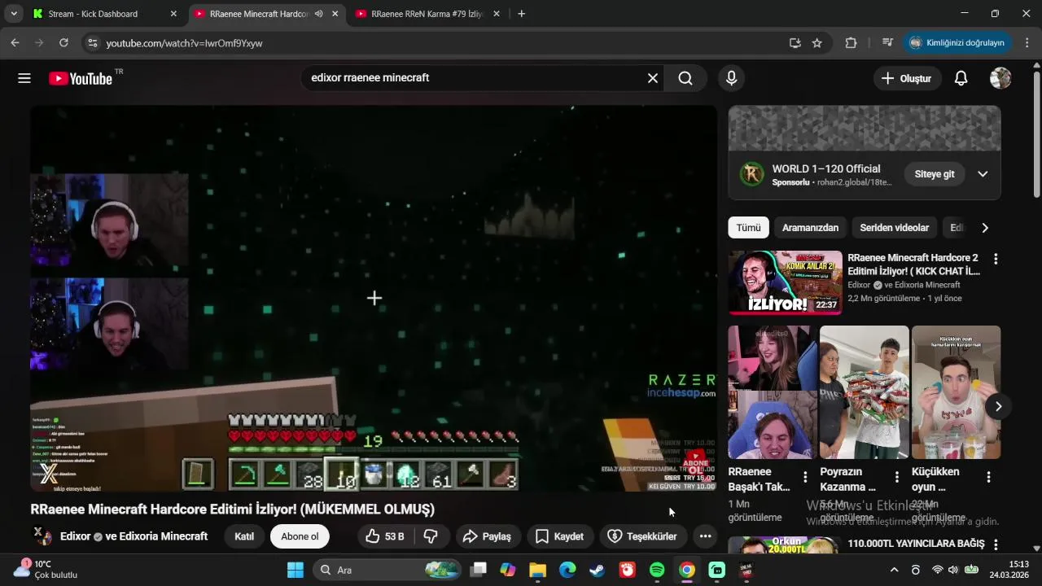
Task: Expand the sponsored ad chevron
Action: (x=983, y=174)
